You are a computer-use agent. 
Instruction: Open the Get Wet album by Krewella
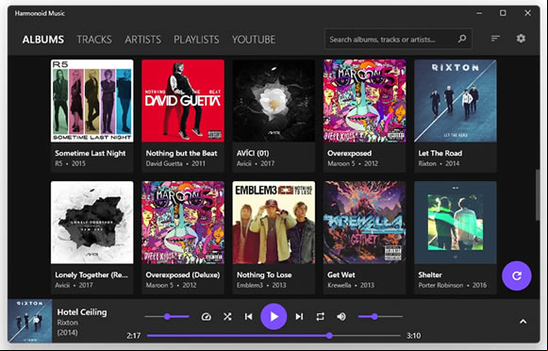(364, 238)
